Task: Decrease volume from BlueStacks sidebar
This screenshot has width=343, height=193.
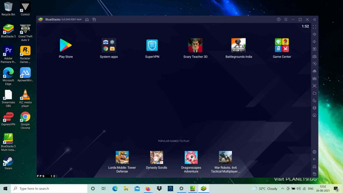Action: [x=315, y=42]
